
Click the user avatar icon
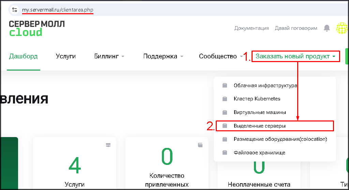342,28
